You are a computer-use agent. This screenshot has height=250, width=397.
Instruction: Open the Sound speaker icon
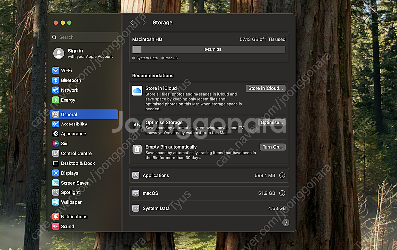click(x=56, y=226)
